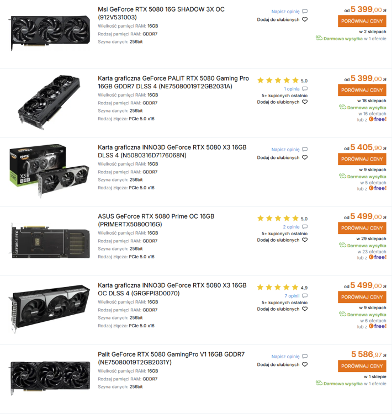392x414 pixels.
Task: Click the PALIT Gaming Pro product image
Action: pyautogui.click(x=49, y=102)
